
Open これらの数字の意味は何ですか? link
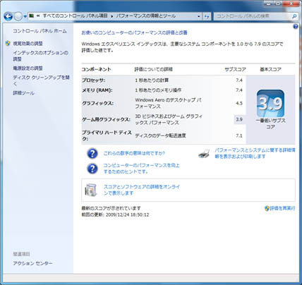[x=134, y=153]
